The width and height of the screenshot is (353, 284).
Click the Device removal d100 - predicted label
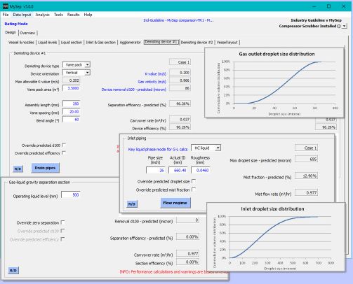click(x=133, y=90)
